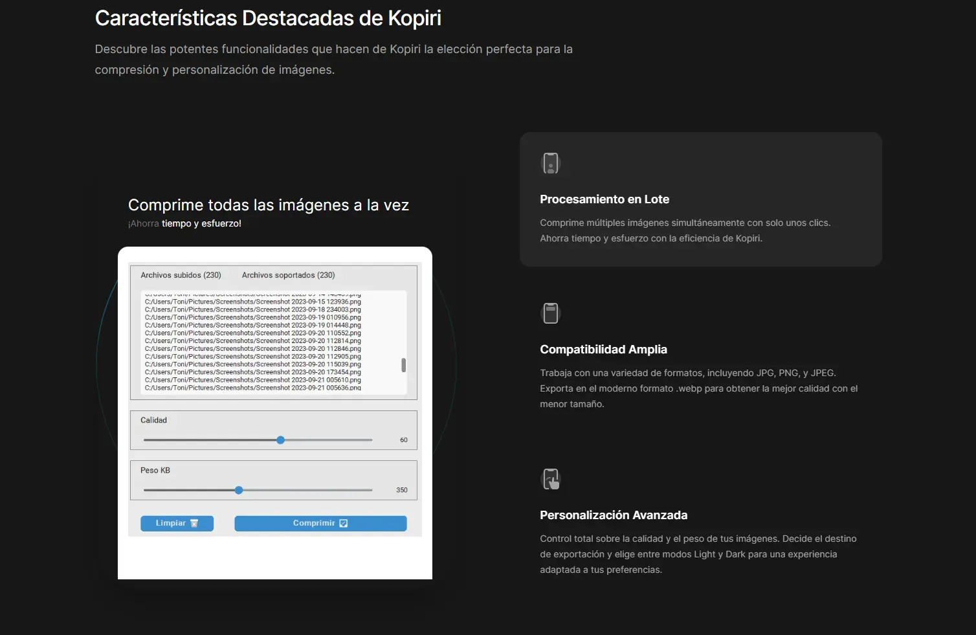
Task: Click the Calidad slider handle
Action: click(280, 440)
